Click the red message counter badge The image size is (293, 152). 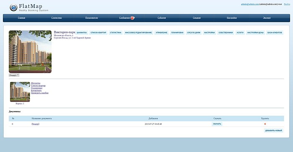click(133, 18)
